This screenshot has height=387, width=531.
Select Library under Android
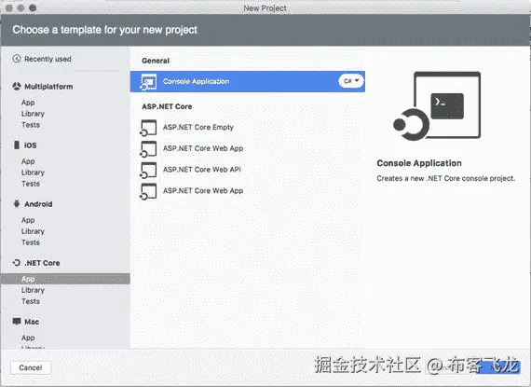click(x=33, y=231)
